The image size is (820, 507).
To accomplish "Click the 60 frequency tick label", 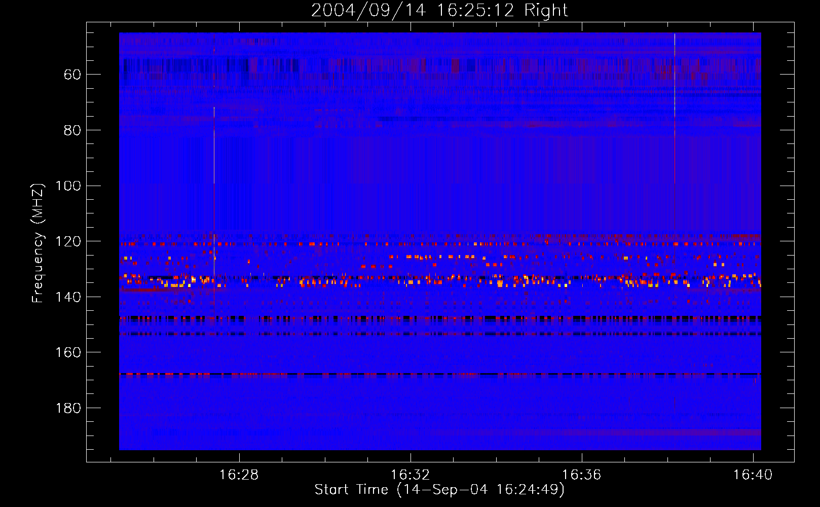I will 72,75.
